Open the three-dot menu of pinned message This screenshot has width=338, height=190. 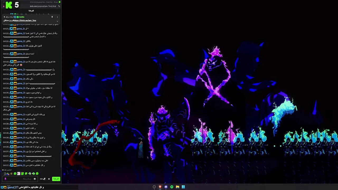pyautogui.click(x=57, y=17)
